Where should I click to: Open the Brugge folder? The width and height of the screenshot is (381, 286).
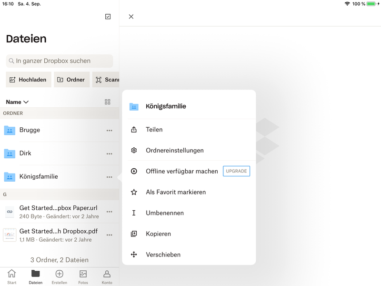pyautogui.click(x=60, y=130)
